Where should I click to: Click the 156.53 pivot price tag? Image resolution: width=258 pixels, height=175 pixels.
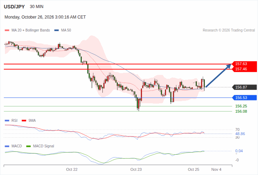point(244,98)
